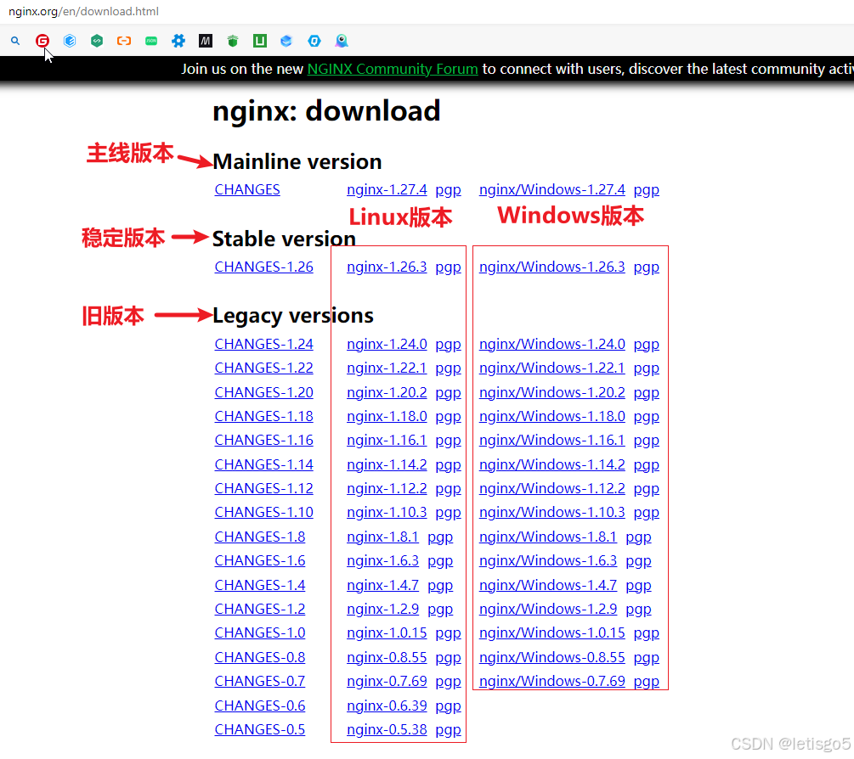
Task: Download nginx/Windows-1.6.3
Action: point(548,561)
